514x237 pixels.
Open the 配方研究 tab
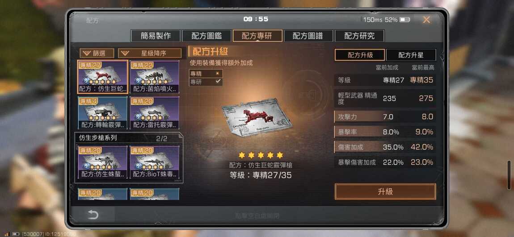coord(359,36)
